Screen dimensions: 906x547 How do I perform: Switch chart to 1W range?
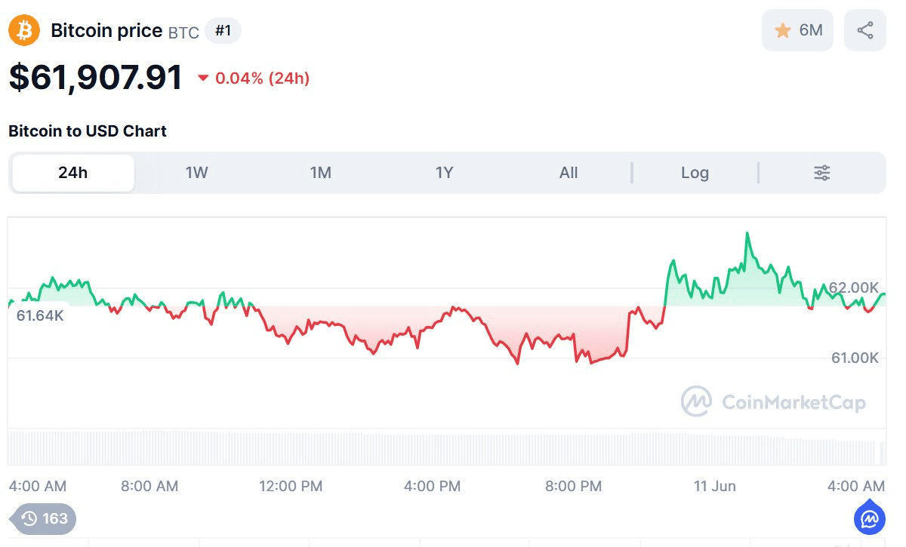(197, 173)
